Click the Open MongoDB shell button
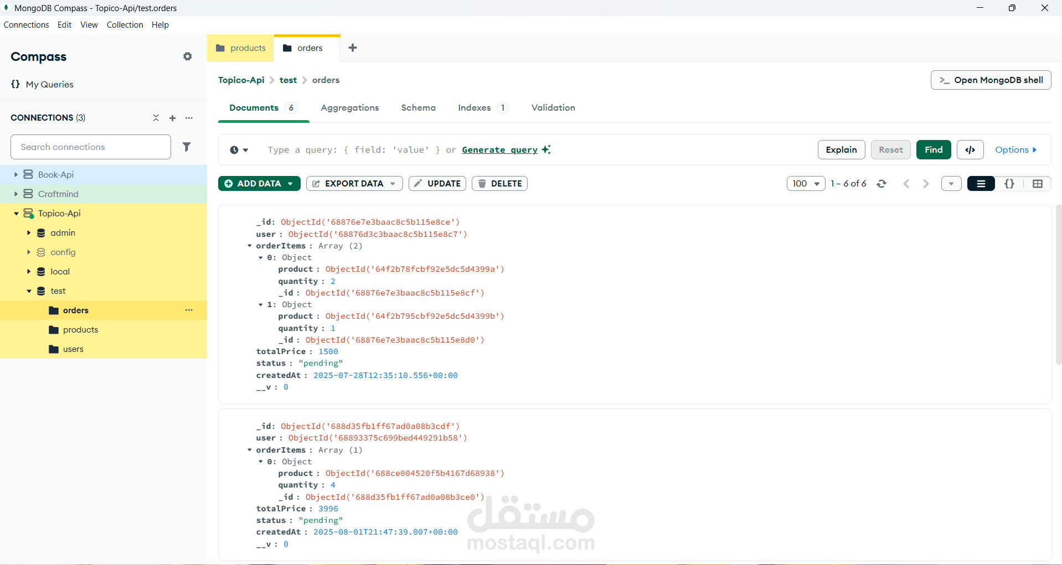1062x565 pixels. [991, 80]
